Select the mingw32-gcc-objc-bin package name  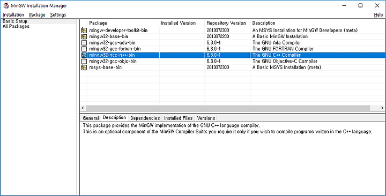pos(113,61)
